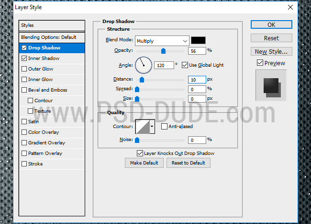Select the Pattern Overlay effect row
311x224 pixels.
point(52,153)
